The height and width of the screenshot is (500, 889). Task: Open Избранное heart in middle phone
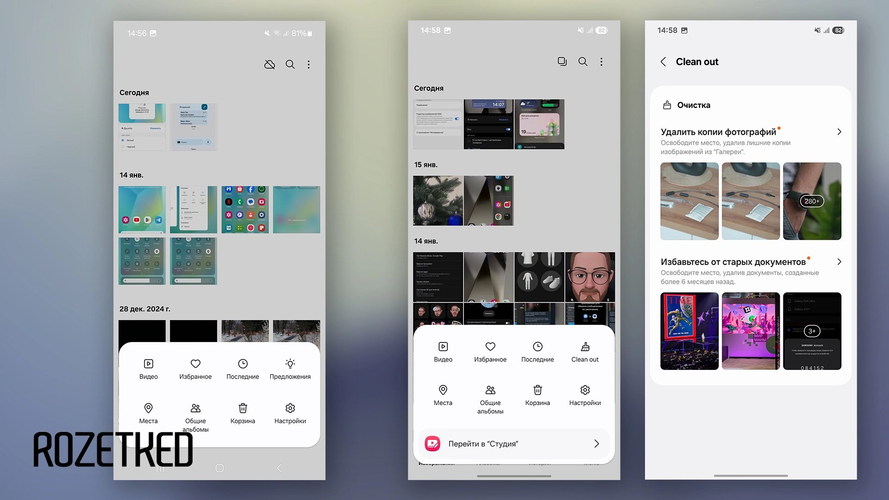[x=490, y=352]
